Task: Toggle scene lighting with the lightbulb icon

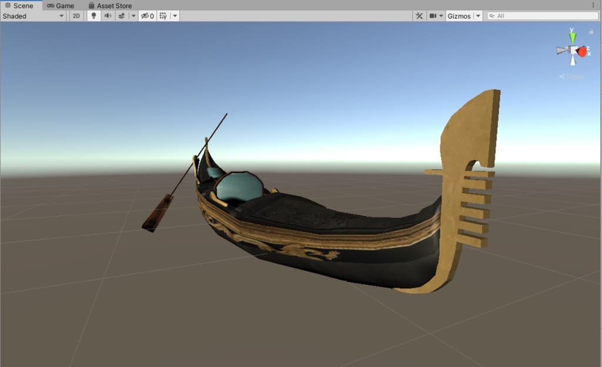Action: 93,16
